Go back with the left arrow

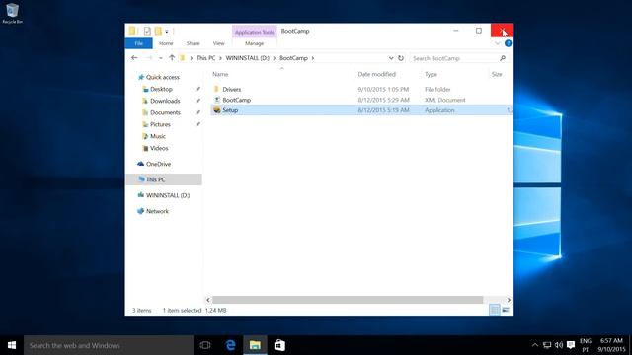[x=134, y=58]
